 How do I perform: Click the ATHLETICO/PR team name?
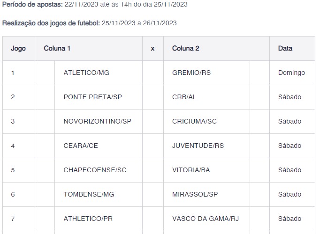point(89,219)
